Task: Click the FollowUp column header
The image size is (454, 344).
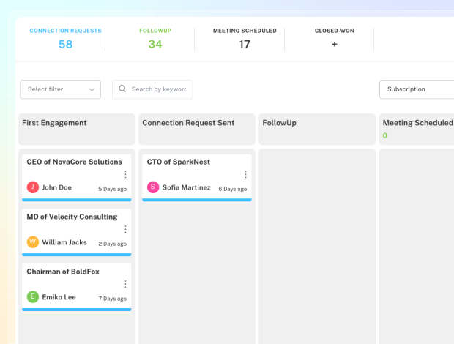Action: click(x=317, y=129)
